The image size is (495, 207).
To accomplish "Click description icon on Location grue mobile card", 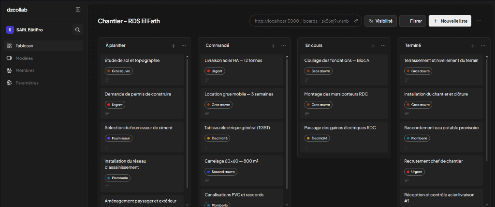I will [207, 113].
